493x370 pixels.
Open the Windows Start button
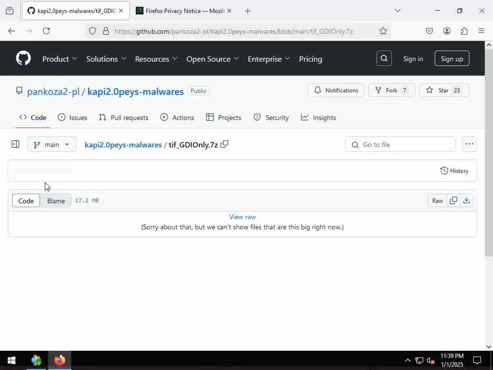click(x=12, y=360)
